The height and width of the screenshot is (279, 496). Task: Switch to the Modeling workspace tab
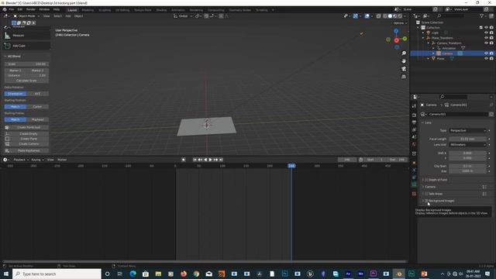point(88,10)
